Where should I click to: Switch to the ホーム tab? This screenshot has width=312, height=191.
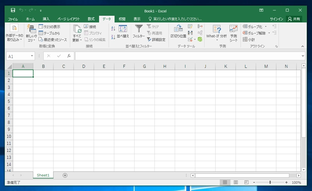(x=30, y=19)
